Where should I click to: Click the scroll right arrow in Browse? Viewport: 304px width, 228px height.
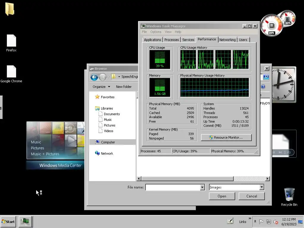click(267, 178)
